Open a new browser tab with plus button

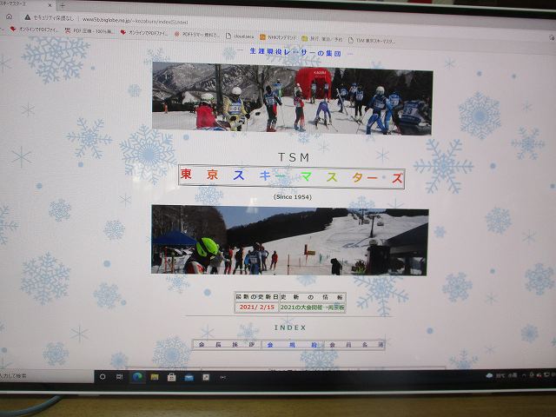tap(62, 4)
